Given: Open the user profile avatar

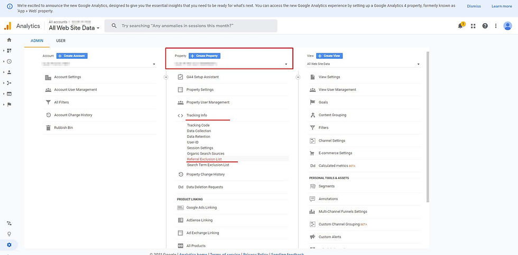Looking at the screenshot, I should [508, 26].
